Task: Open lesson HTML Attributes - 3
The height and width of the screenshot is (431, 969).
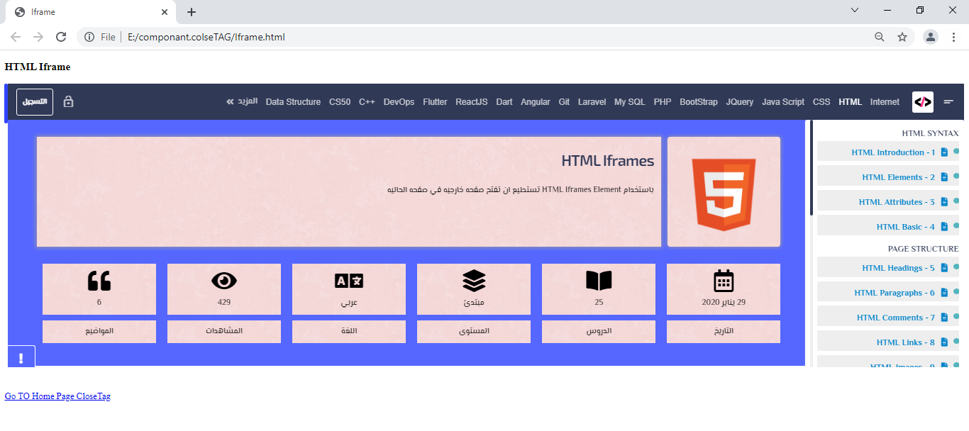Action: pos(897,202)
